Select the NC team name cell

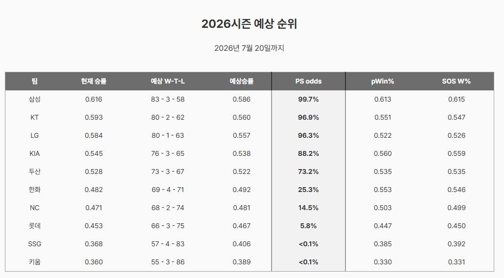[x=34, y=208]
